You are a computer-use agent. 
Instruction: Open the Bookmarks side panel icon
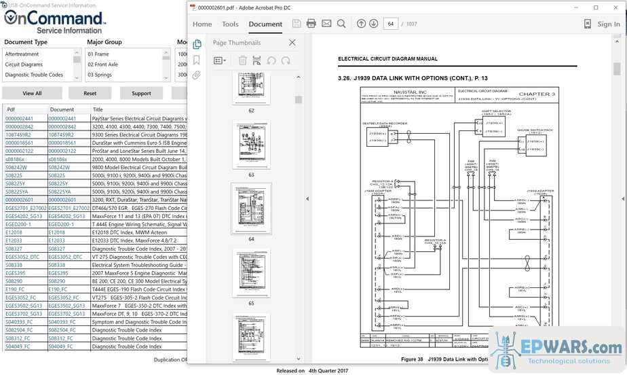pos(196,60)
